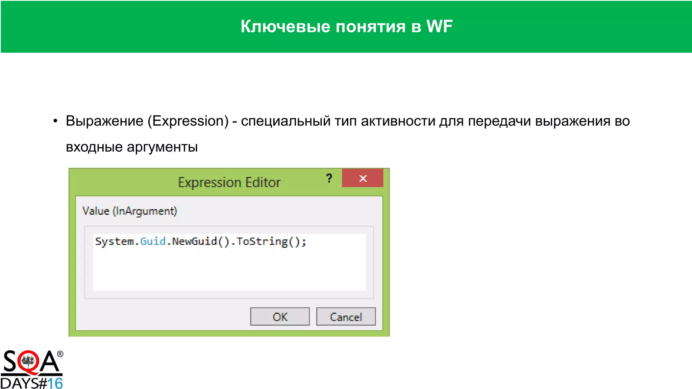Click the SQA Days #16 logo
The width and height of the screenshot is (692, 389).
click(x=32, y=369)
